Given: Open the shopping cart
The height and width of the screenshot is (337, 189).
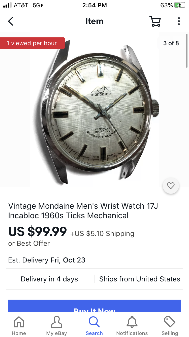Looking at the screenshot, I should click(155, 21).
